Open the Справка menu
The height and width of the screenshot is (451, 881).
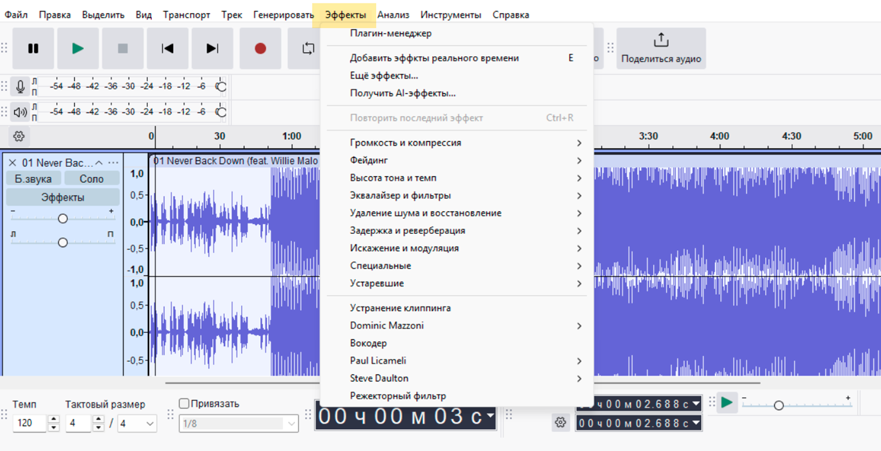(511, 15)
